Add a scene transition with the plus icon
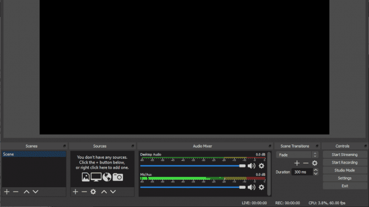 (x=297, y=163)
